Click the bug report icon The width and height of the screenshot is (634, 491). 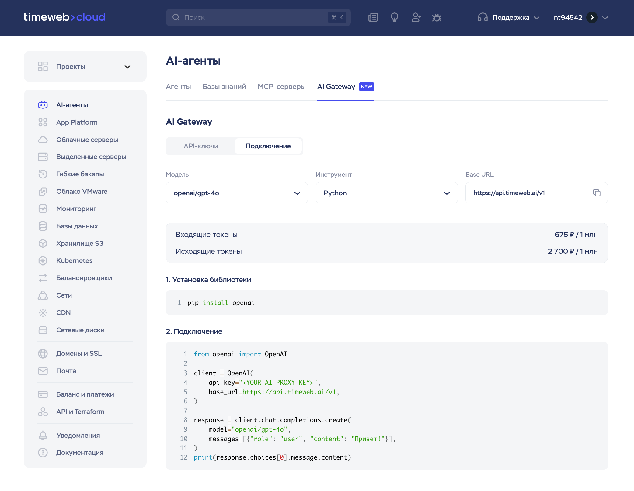click(437, 17)
